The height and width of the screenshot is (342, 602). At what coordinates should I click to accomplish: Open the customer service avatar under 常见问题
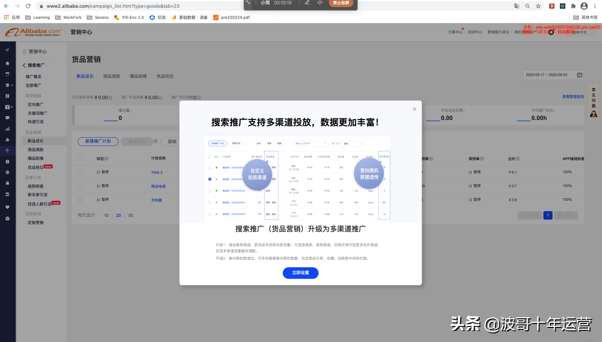click(x=593, y=113)
